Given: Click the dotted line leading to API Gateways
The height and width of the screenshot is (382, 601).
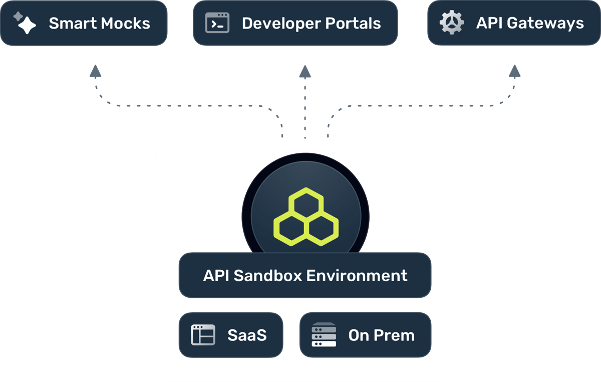Looking at the screenshot, I should click(x=421, y=106).
